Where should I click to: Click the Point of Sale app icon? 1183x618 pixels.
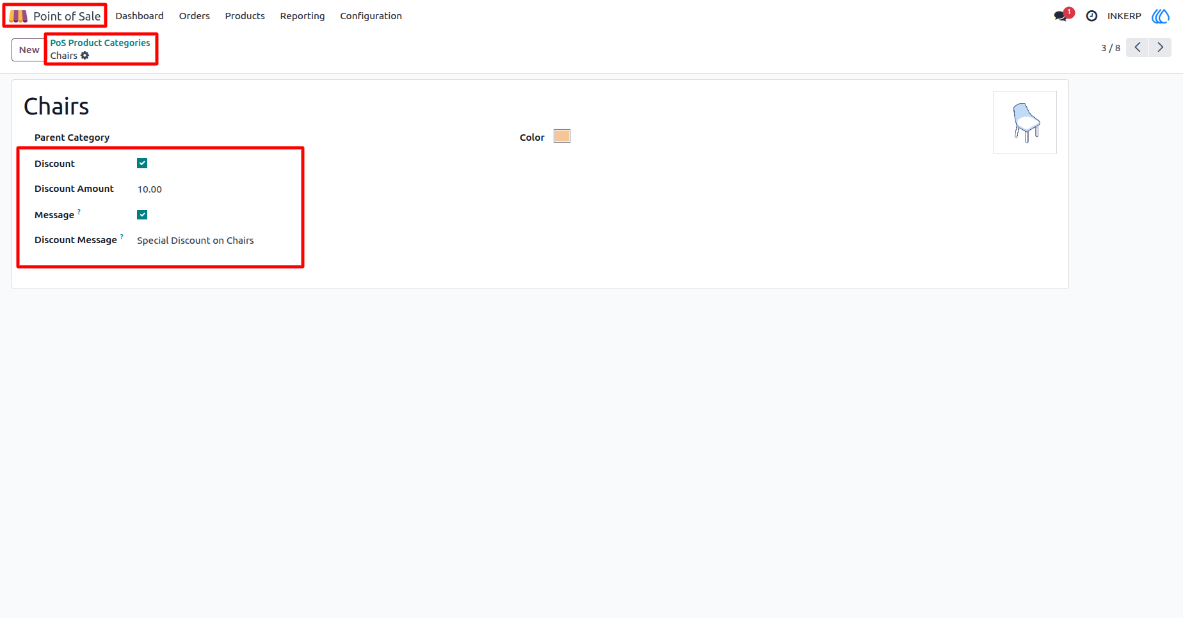pos(18,16)
